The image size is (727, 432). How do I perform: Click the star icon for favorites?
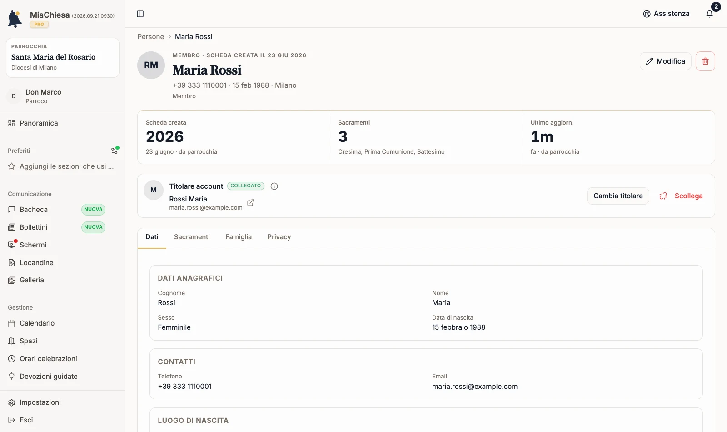point(12,166)
